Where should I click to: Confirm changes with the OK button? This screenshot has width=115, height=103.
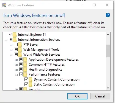click(77, 96)
